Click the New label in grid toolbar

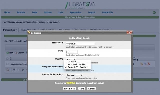[11, 53]
